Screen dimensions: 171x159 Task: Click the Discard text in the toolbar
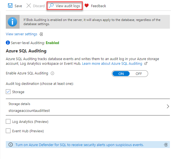39,6
